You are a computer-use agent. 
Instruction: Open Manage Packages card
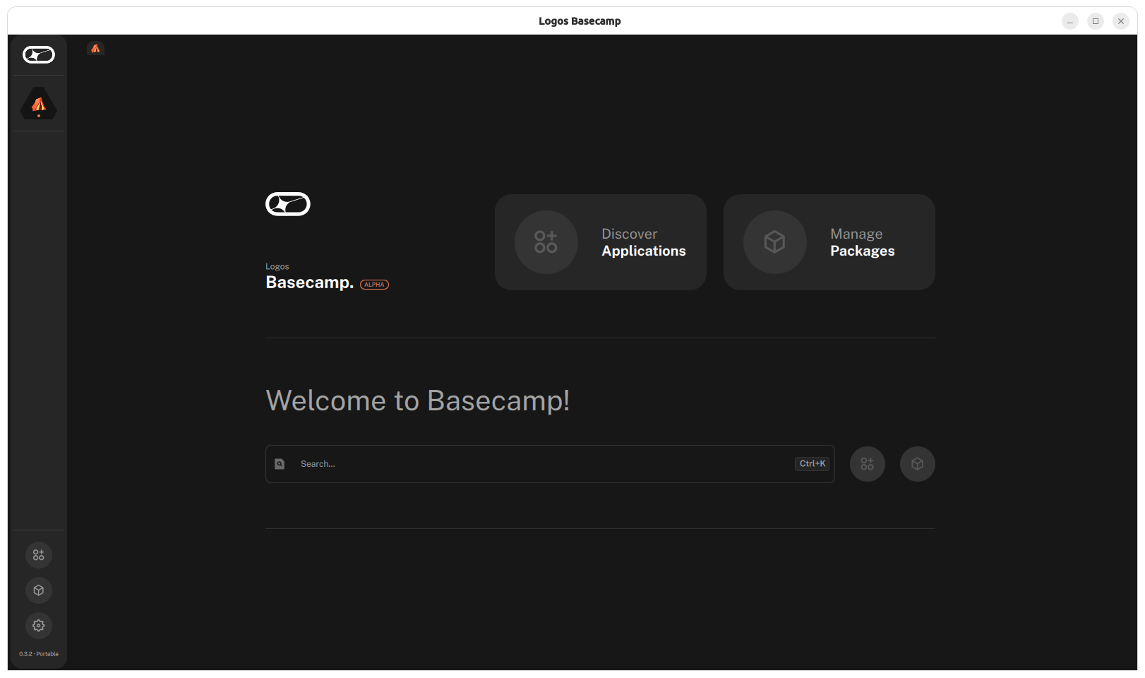point(829,242)
